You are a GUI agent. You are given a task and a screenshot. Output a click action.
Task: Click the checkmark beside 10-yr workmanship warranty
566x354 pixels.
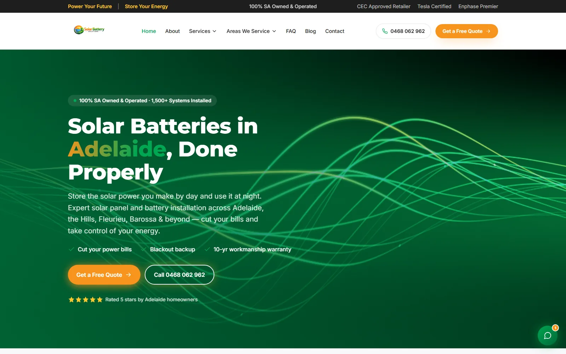[x=207, y=249]
